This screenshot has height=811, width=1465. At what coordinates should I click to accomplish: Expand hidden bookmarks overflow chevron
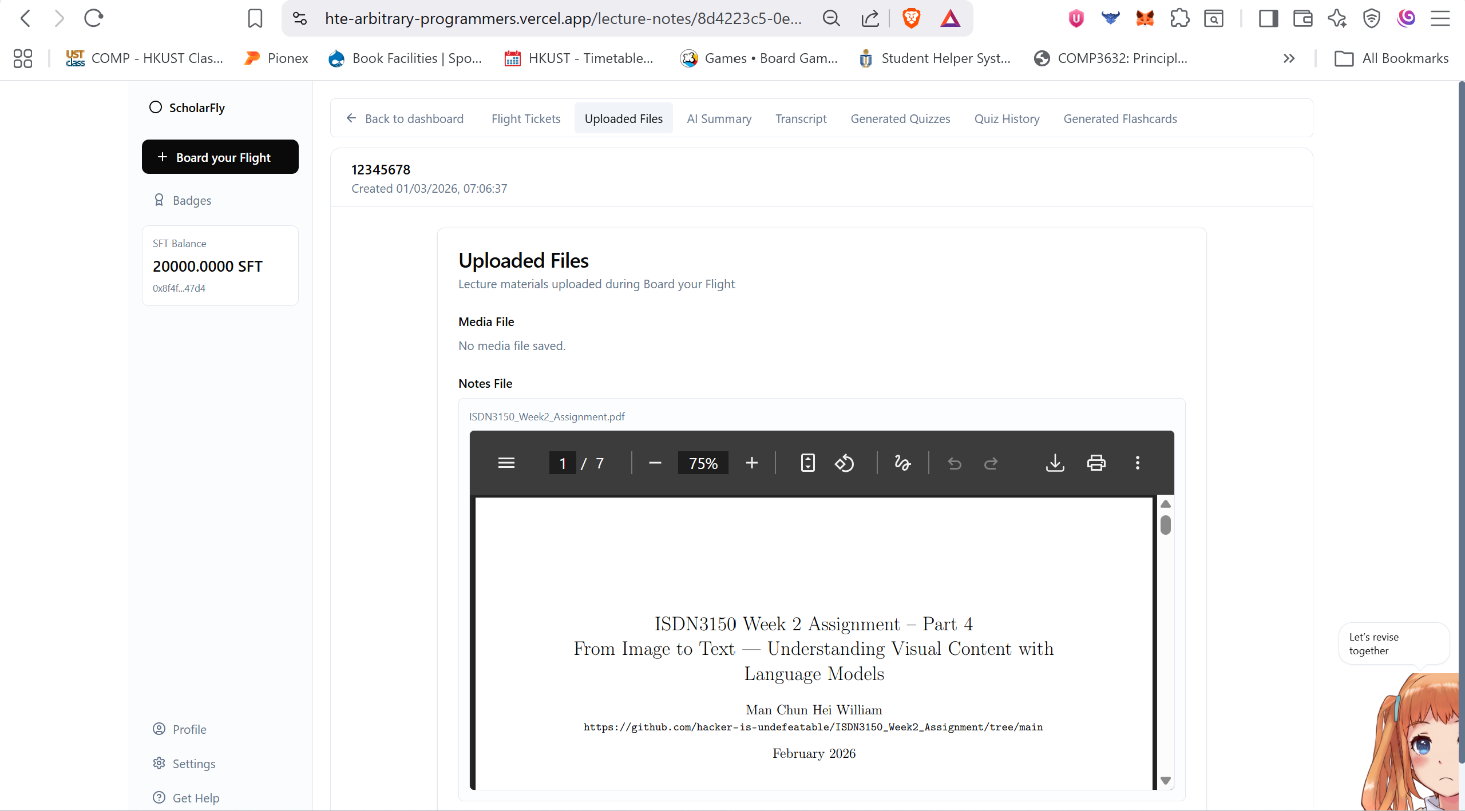1289,58
